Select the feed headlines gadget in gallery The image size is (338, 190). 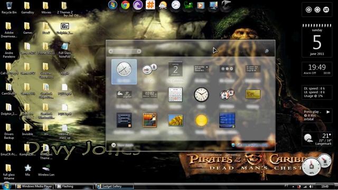point(124,120)
